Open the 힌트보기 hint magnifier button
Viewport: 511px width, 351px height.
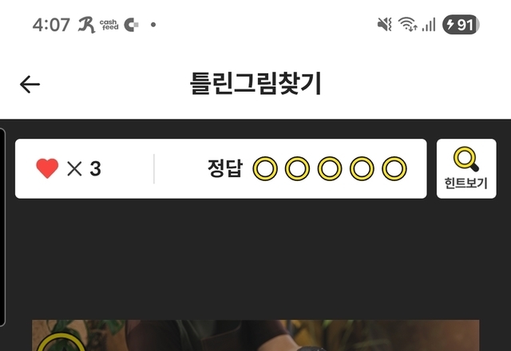pyautogui.click(x=466, y=168)
